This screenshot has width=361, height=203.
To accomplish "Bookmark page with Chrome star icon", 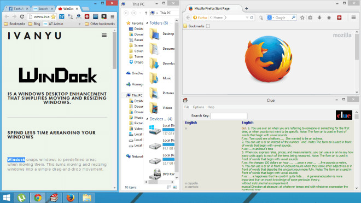I will click(53, 16).
